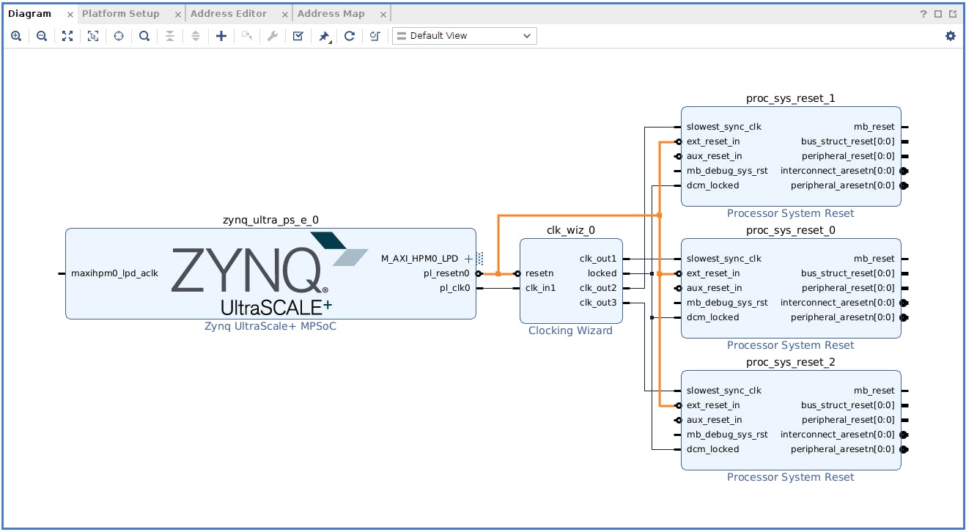
Task: Click the Expand All toolbar icon
Action: (196, 36)
